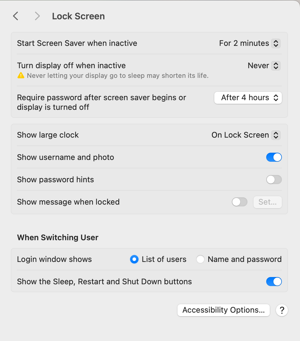The width and height of the screenshot is (300, 341).
Task: Open the Start Screen Saver when inactive dropdown
Action: pyautogui.click(x=250, y=43)
